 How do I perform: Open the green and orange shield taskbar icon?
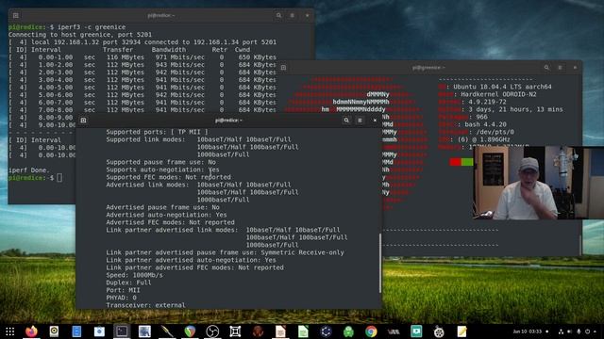[190, 331]
